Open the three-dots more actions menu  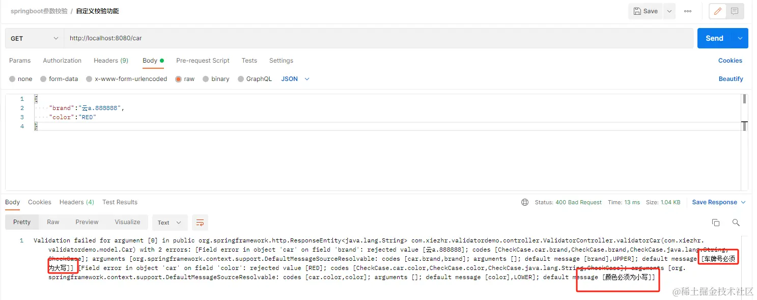click(x=688, y=11)
